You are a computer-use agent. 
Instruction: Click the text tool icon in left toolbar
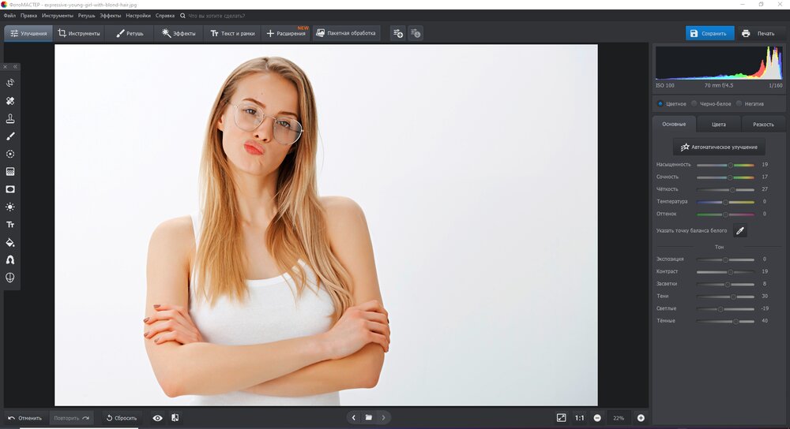pyautogui.click(x=10, y=225)
